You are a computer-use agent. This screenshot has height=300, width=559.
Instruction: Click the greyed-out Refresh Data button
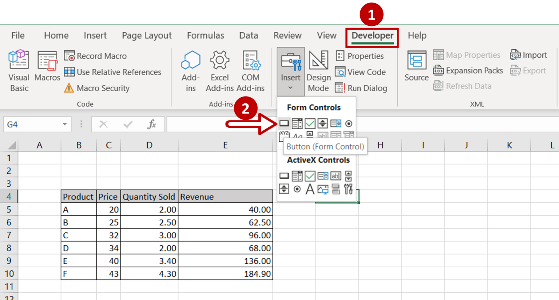(x=462, y=86)
